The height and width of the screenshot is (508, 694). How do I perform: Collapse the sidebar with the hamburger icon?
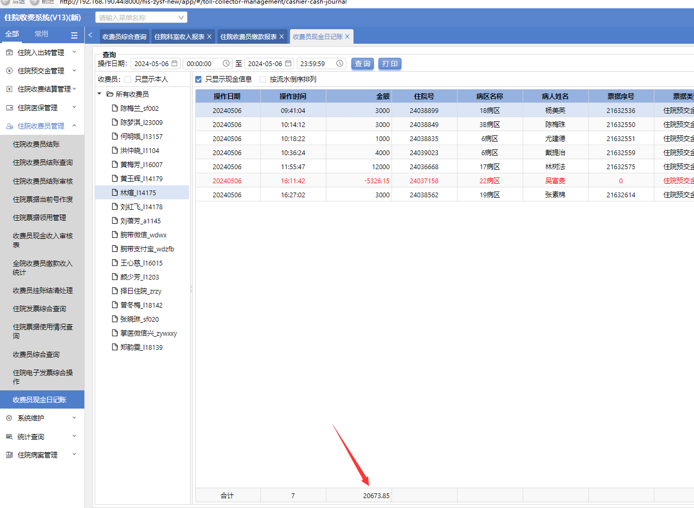[x=74, y=35]
